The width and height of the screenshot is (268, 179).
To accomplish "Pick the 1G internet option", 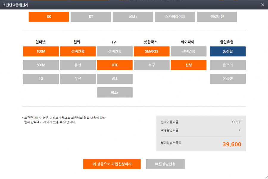I will point(41,79).
